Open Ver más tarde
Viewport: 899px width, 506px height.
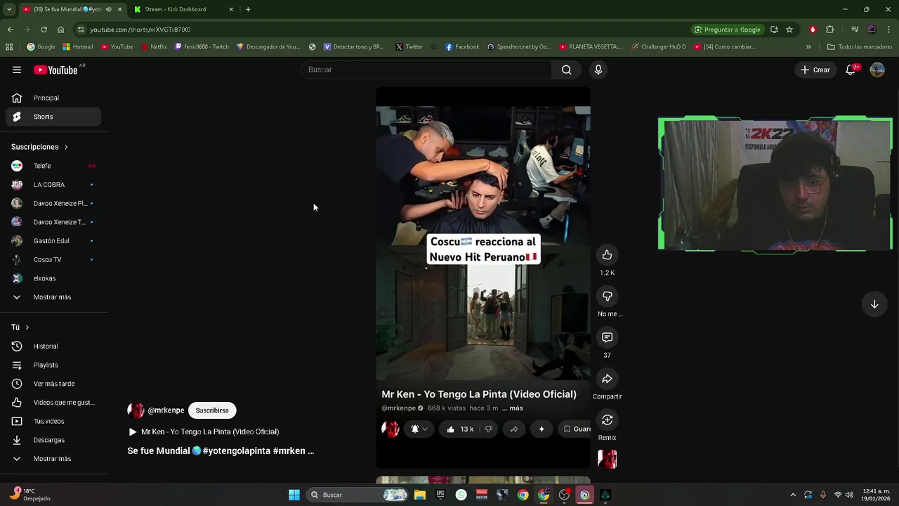pos(53,384)
